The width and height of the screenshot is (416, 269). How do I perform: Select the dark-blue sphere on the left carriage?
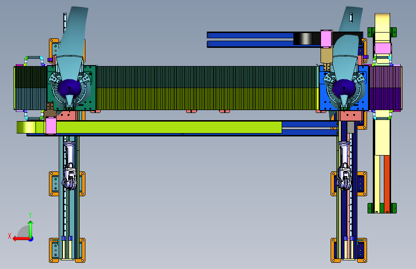tap(69, 88)
